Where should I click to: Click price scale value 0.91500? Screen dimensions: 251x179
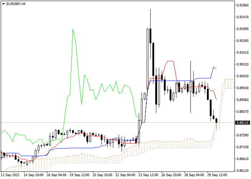[x=243, y=41]
